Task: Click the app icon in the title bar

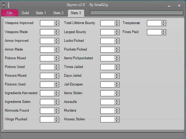Action: (4, 5)
